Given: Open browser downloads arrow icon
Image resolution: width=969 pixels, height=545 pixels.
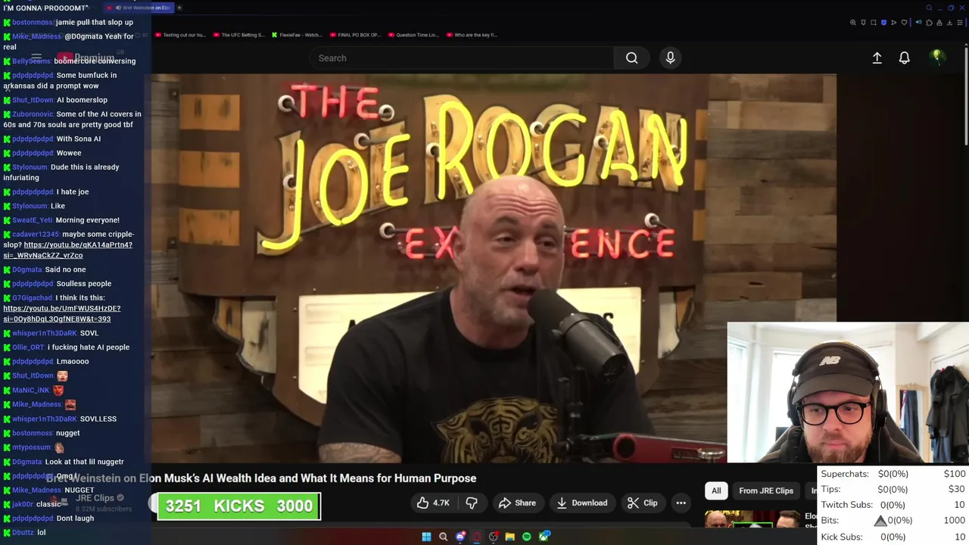Looking at the screenshot, I should pyautogui.click(x=949, y=23).
